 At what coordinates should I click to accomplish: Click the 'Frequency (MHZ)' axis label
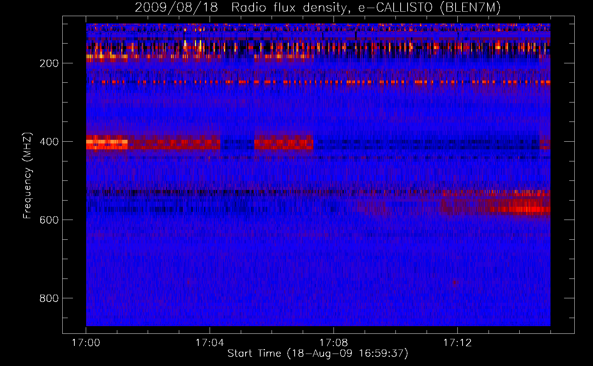[x=27, y=175]
